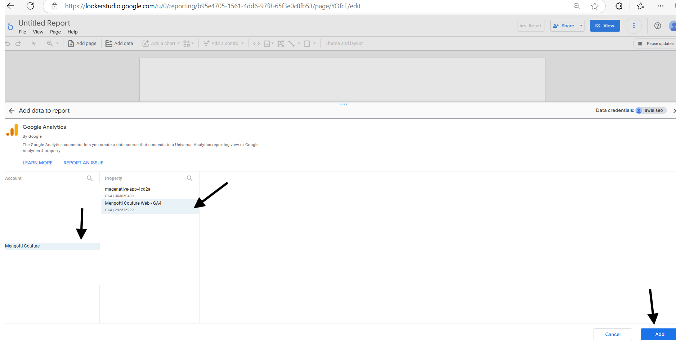Click the back arrow beside Add data to report
The image size is (676, 341).
click(x=12, y=111)
